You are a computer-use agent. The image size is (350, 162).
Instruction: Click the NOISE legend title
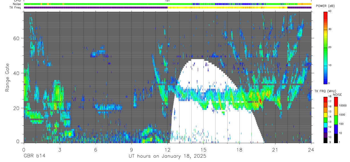[x=338, y=95]
